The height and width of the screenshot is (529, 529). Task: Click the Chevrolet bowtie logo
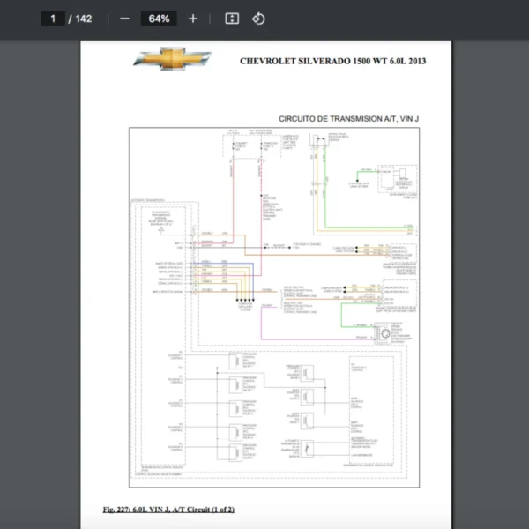pyautogui.click(x=173, y=59)
